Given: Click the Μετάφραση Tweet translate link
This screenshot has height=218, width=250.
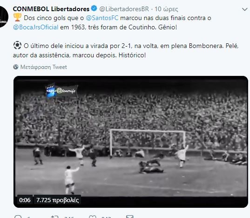Looking at the screenshot, I should coord(43,67).
